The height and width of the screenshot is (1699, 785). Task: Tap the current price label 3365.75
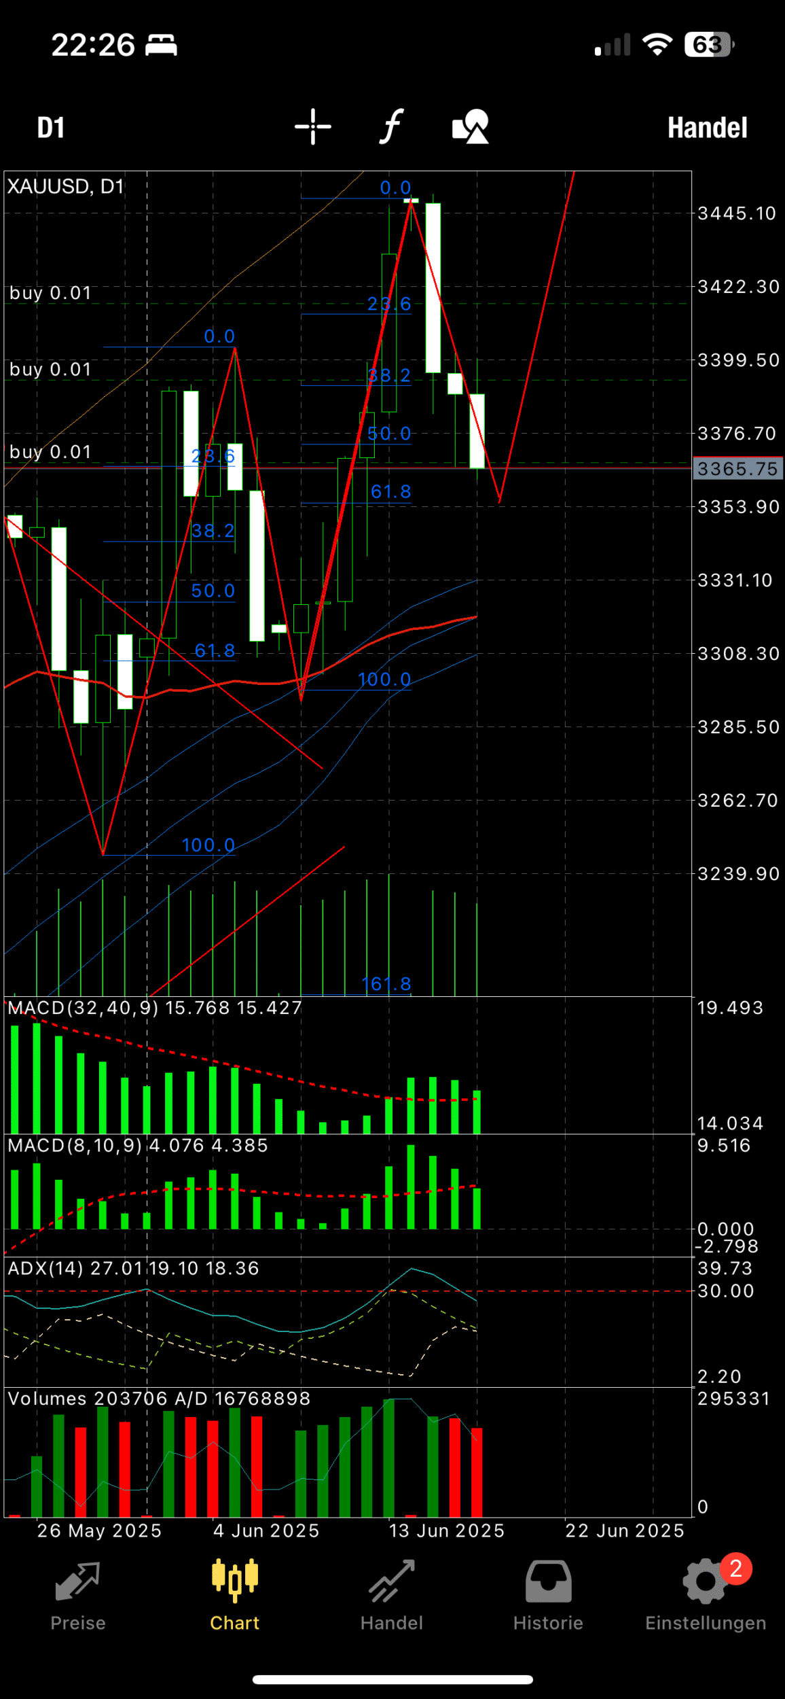point(737,469)
